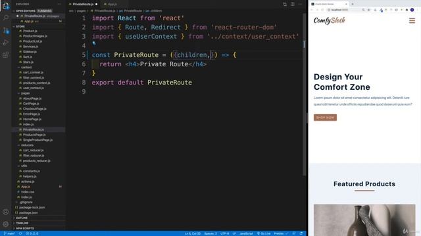421x236 pixels.
Task: Click open changes icon in editor toolbar
Action: click(285, 5)
